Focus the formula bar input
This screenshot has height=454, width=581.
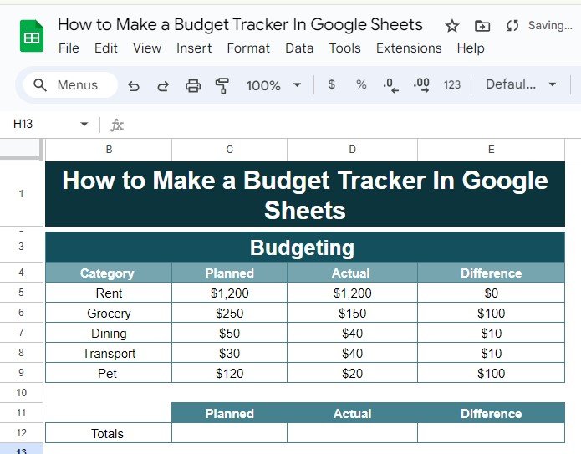point(352,125)
